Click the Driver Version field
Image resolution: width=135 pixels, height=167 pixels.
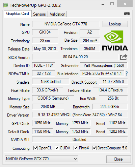click(80, 115)
